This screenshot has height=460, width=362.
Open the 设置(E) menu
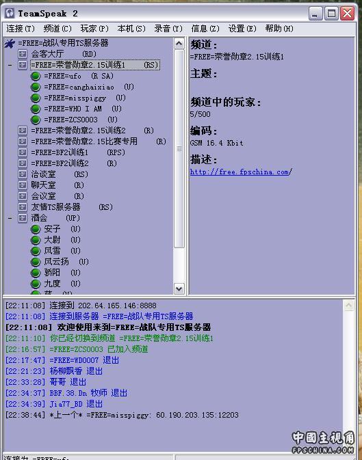pyautogui.click(x=242, y=29)
